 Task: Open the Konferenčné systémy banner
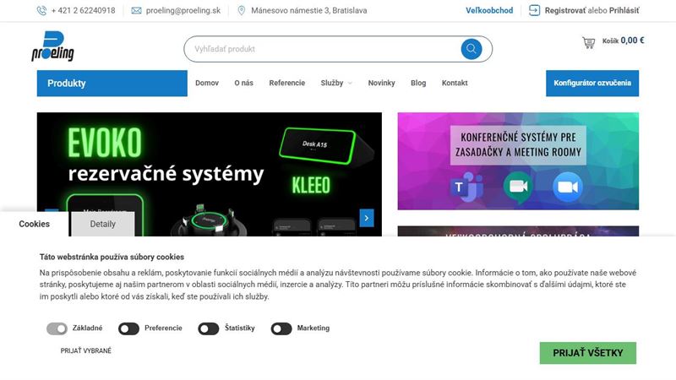518,161
